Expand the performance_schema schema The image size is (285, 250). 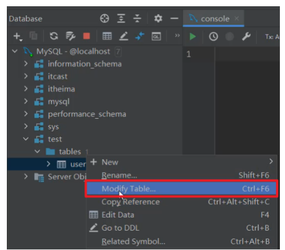(x=26, y=114)
